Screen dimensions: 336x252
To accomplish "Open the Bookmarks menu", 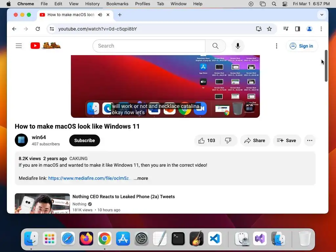I will (117, 4).
